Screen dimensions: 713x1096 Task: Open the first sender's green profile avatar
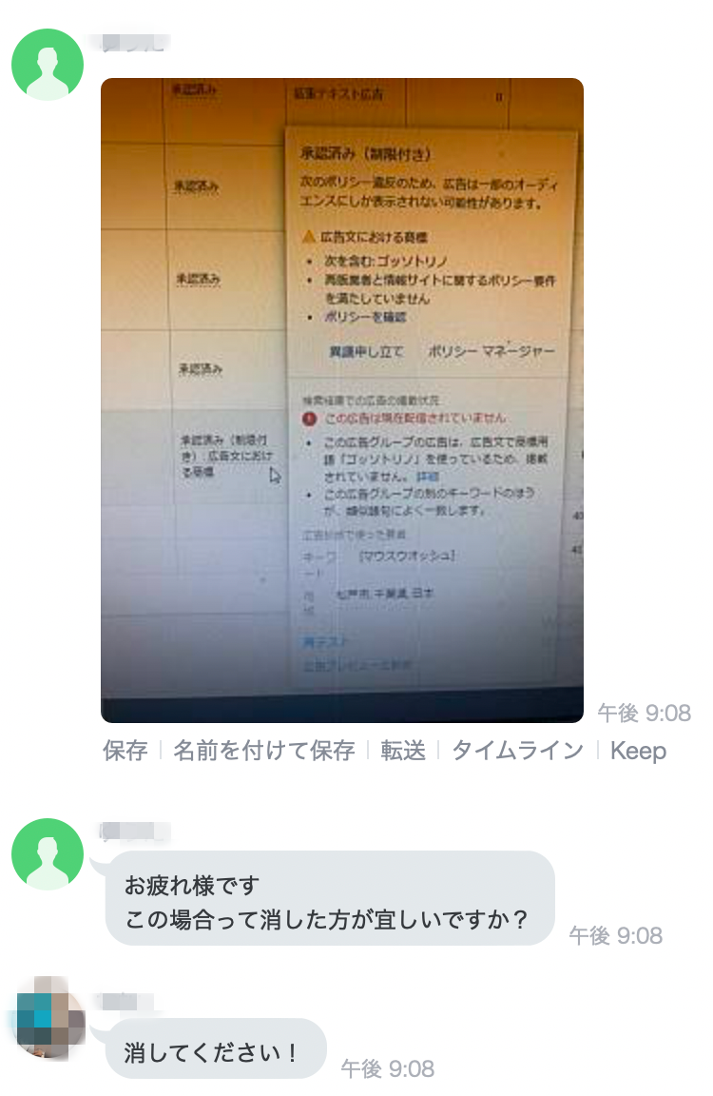tap(48, 65)
